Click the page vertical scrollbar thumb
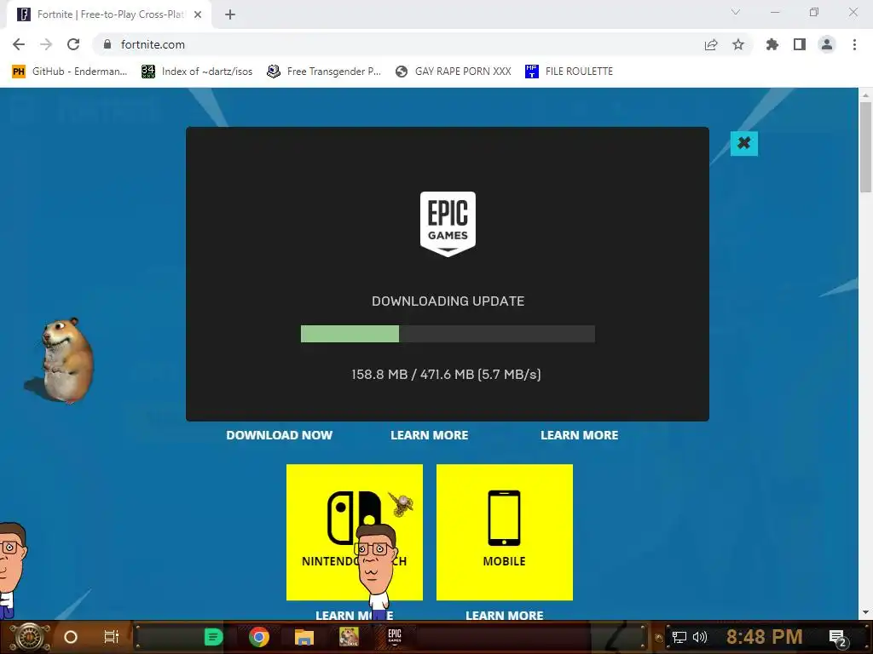873x654 pixels. [x=865, y=147]
